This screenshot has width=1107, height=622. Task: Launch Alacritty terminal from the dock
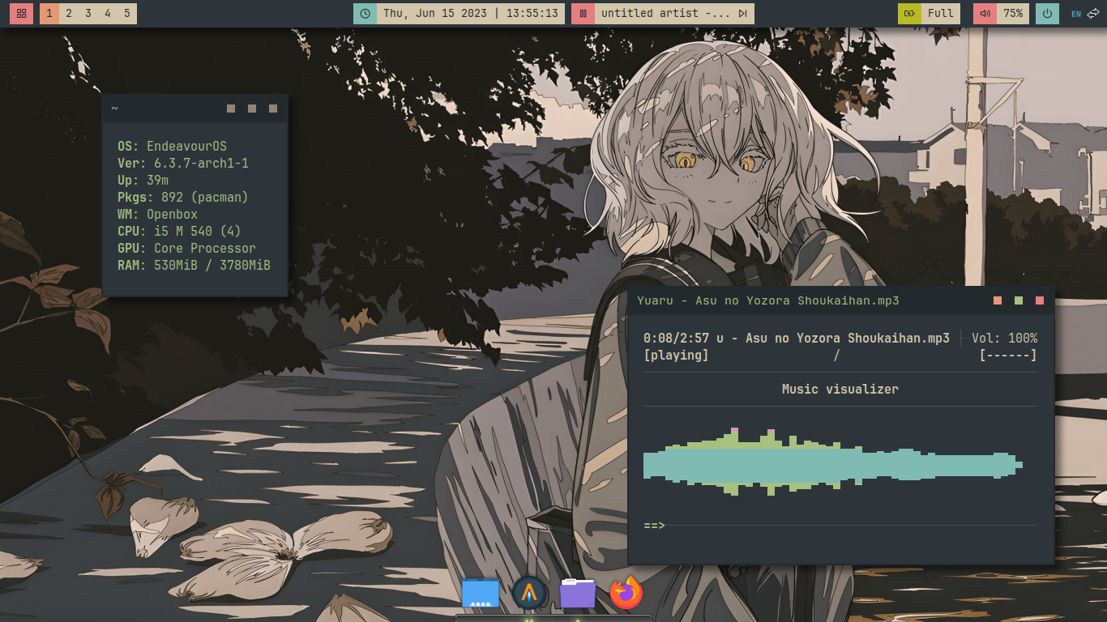[531, 594]
